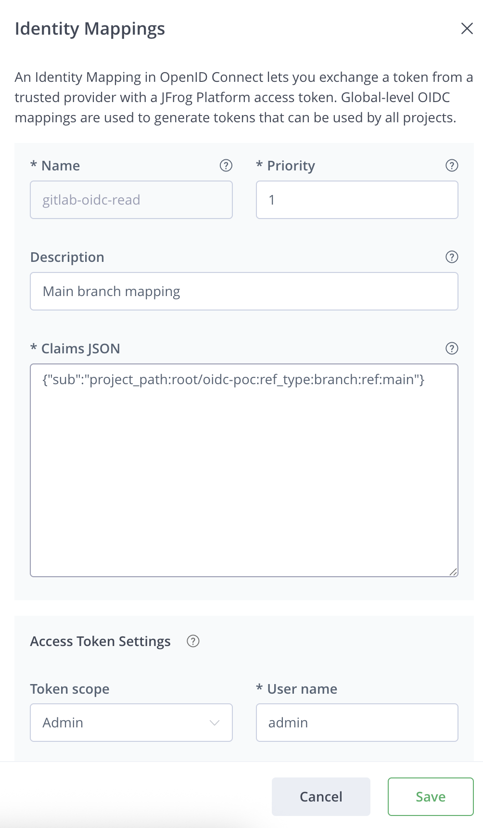Click the Claims JSON resize grip
This screenshot has width=483, height=828.
tap(453, 572)
